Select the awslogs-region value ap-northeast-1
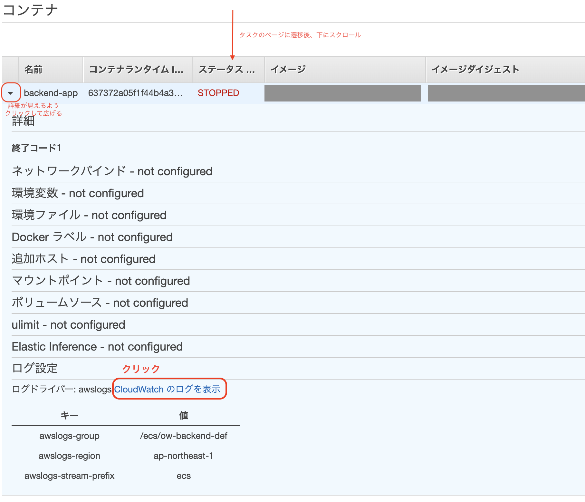 [184, 456]
